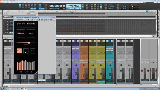
Task: Move the Master bus volume fader
Action: 121,71
